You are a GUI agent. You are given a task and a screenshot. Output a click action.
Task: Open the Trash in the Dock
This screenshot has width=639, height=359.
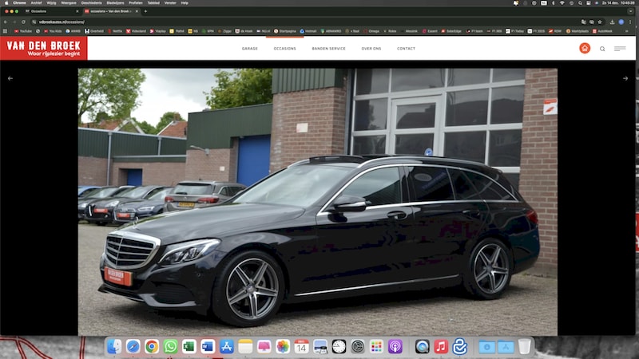[525, 346]
